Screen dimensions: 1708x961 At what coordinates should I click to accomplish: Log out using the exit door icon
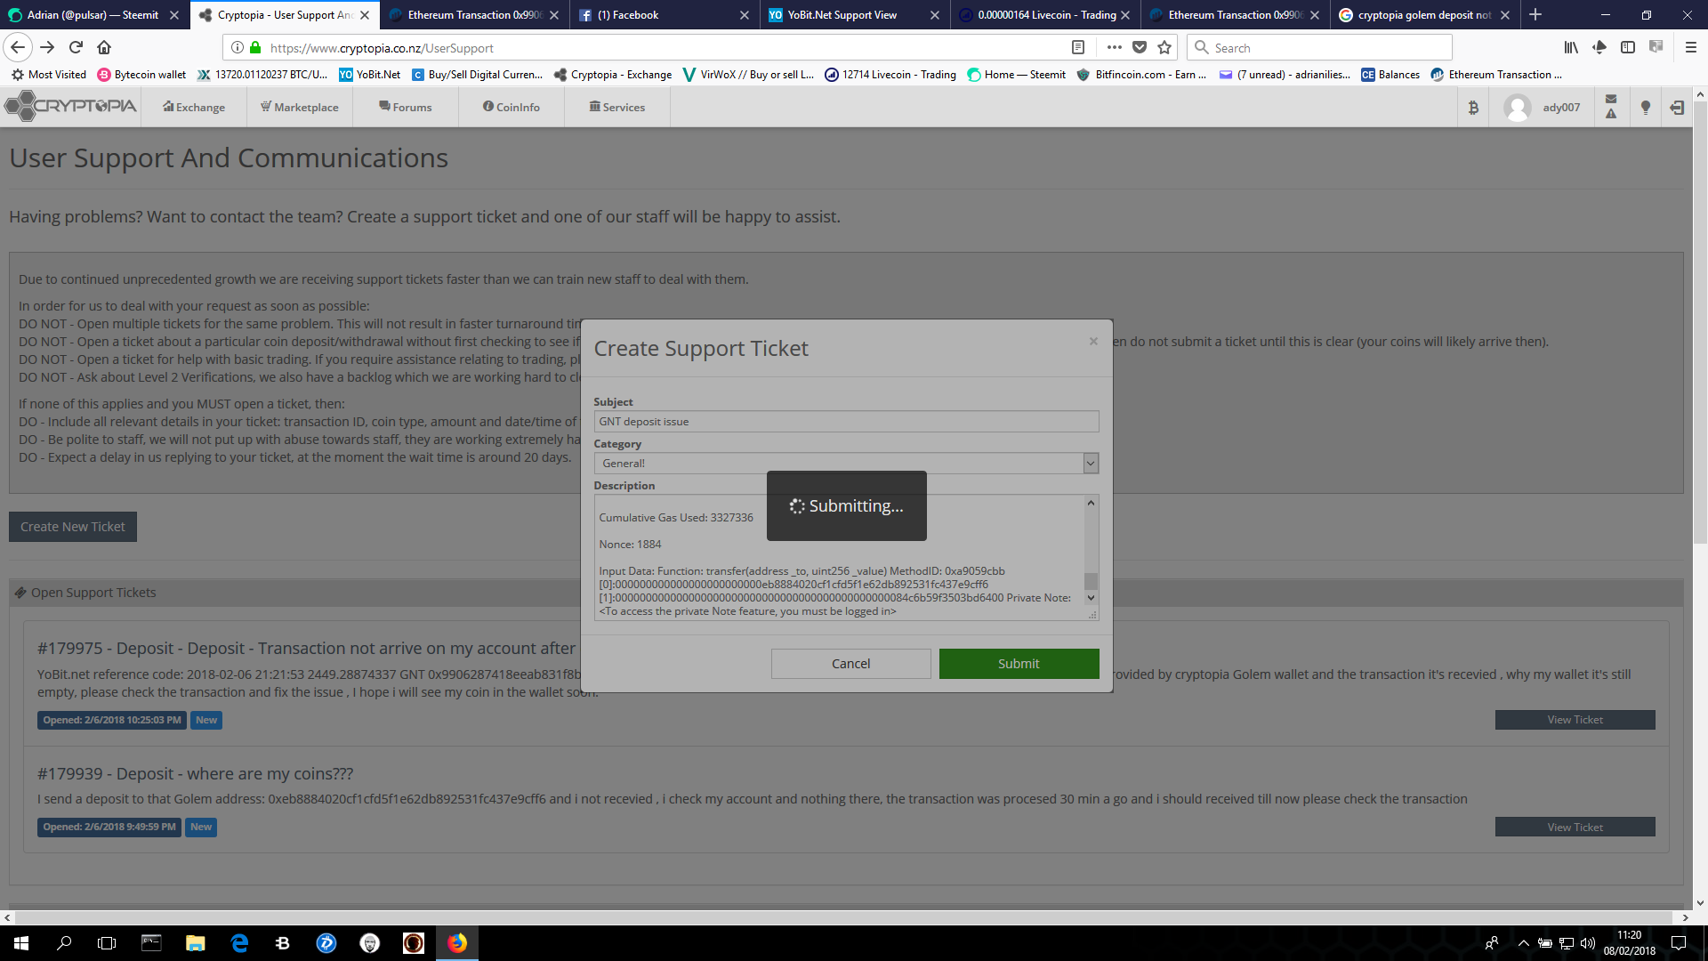[1676, 107]
